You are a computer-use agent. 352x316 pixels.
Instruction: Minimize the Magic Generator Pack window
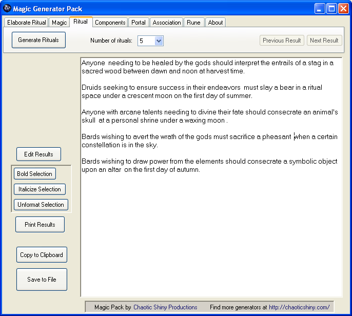(319, 9)
